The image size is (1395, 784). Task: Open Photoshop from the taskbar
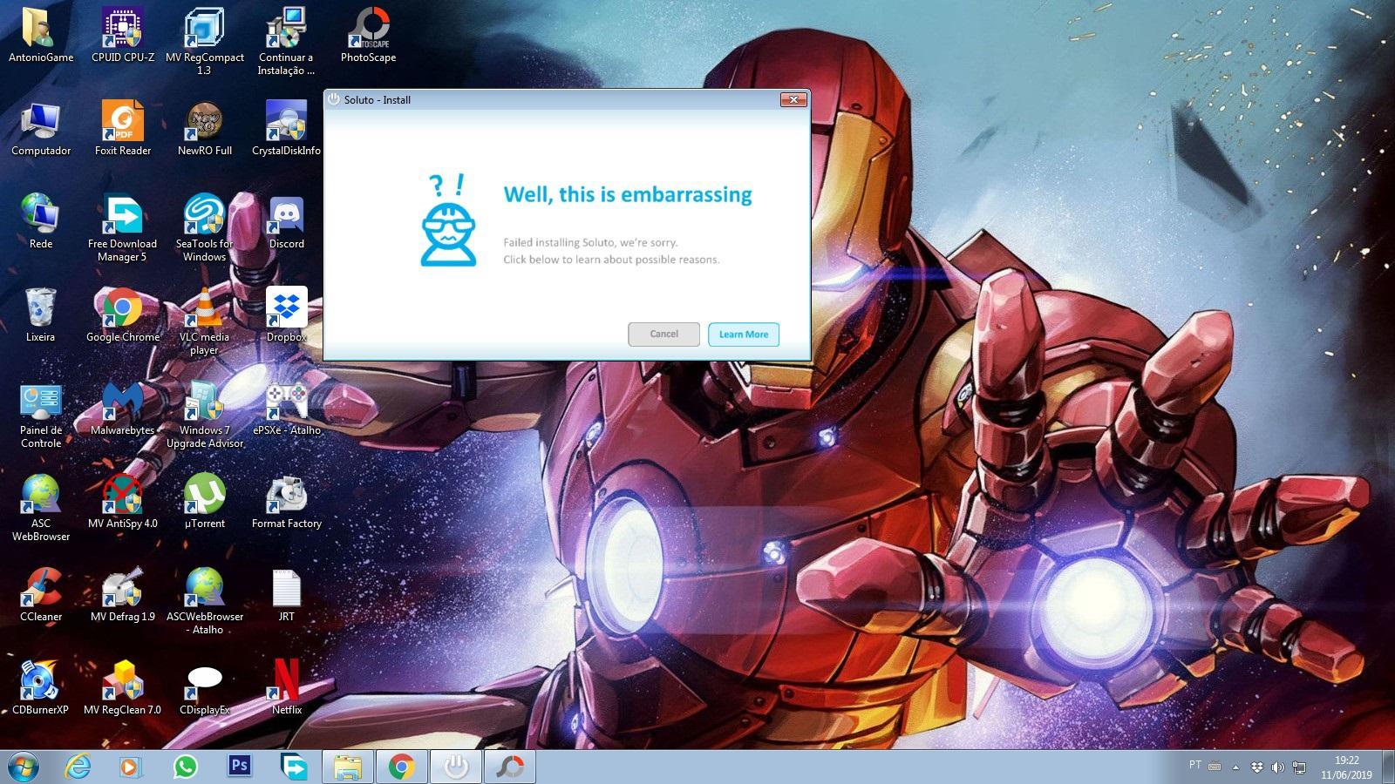pos(239,767)
